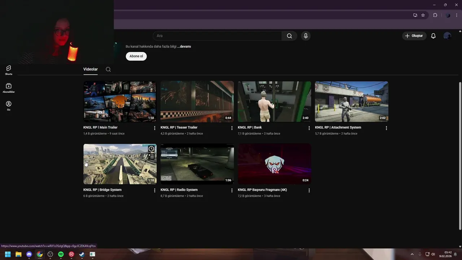The image size is (462, 260).
Task: Open the KNGL RP | Main Trailer title link
Action: [100, 127]
